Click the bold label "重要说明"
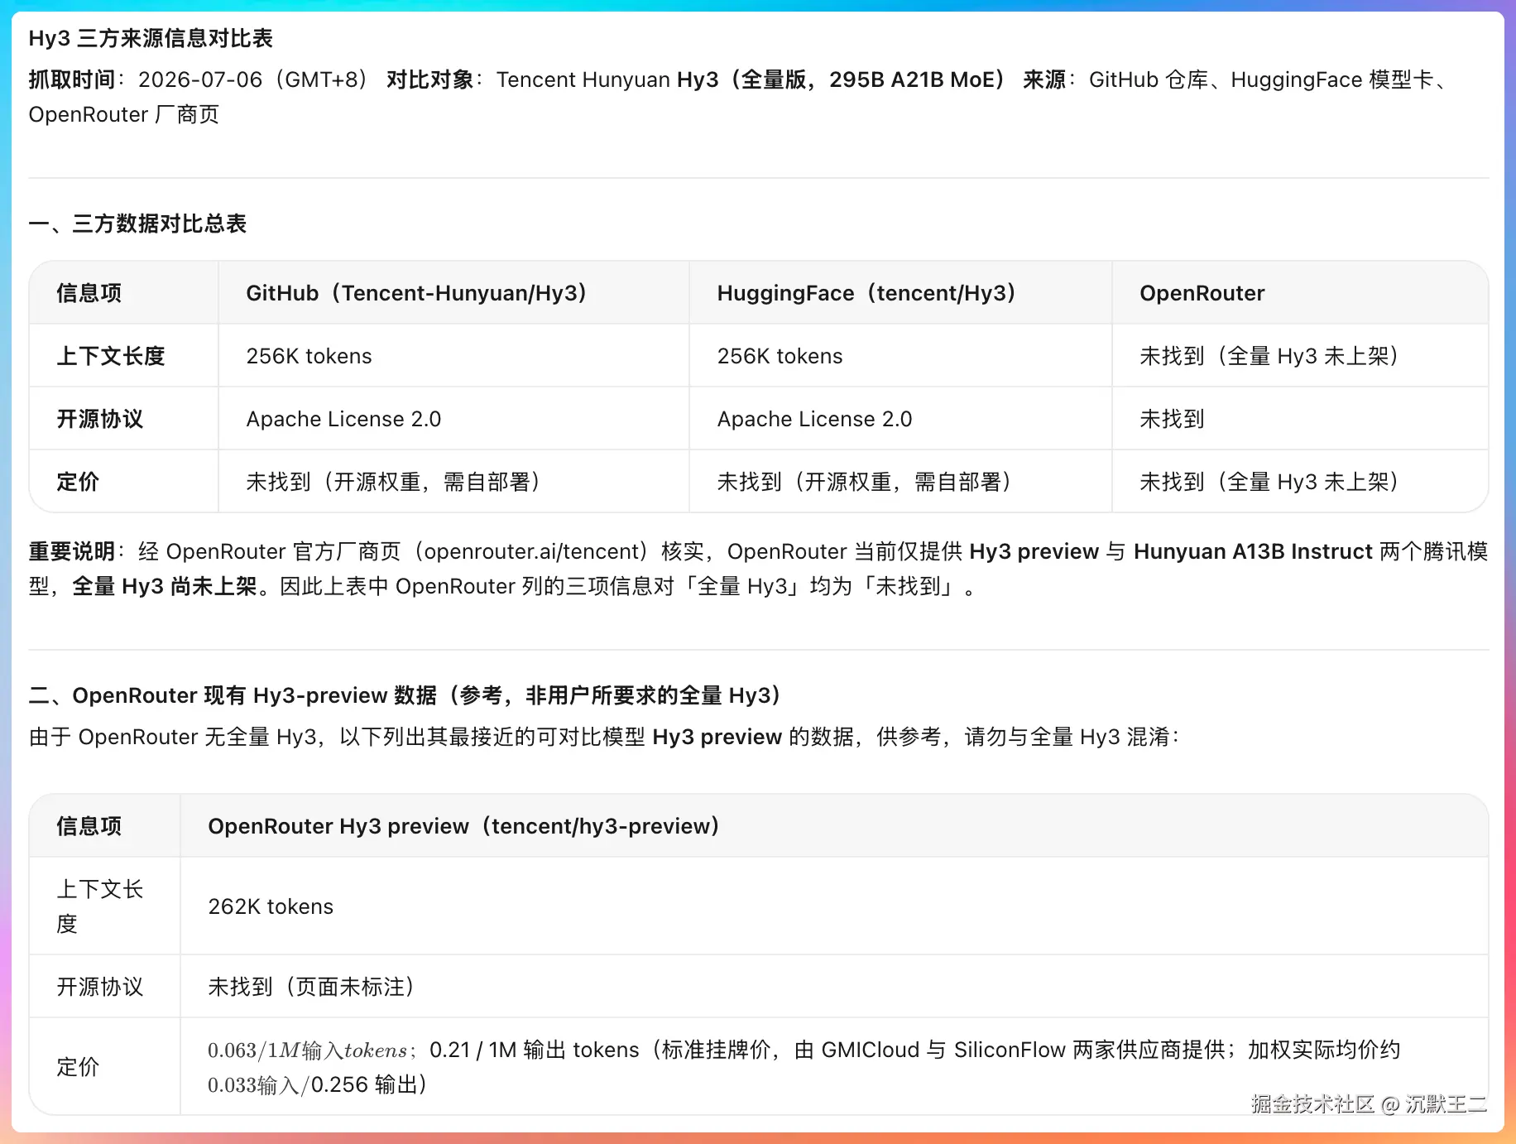Viewport: 1516px width, 1144px height. coord(72,551)
